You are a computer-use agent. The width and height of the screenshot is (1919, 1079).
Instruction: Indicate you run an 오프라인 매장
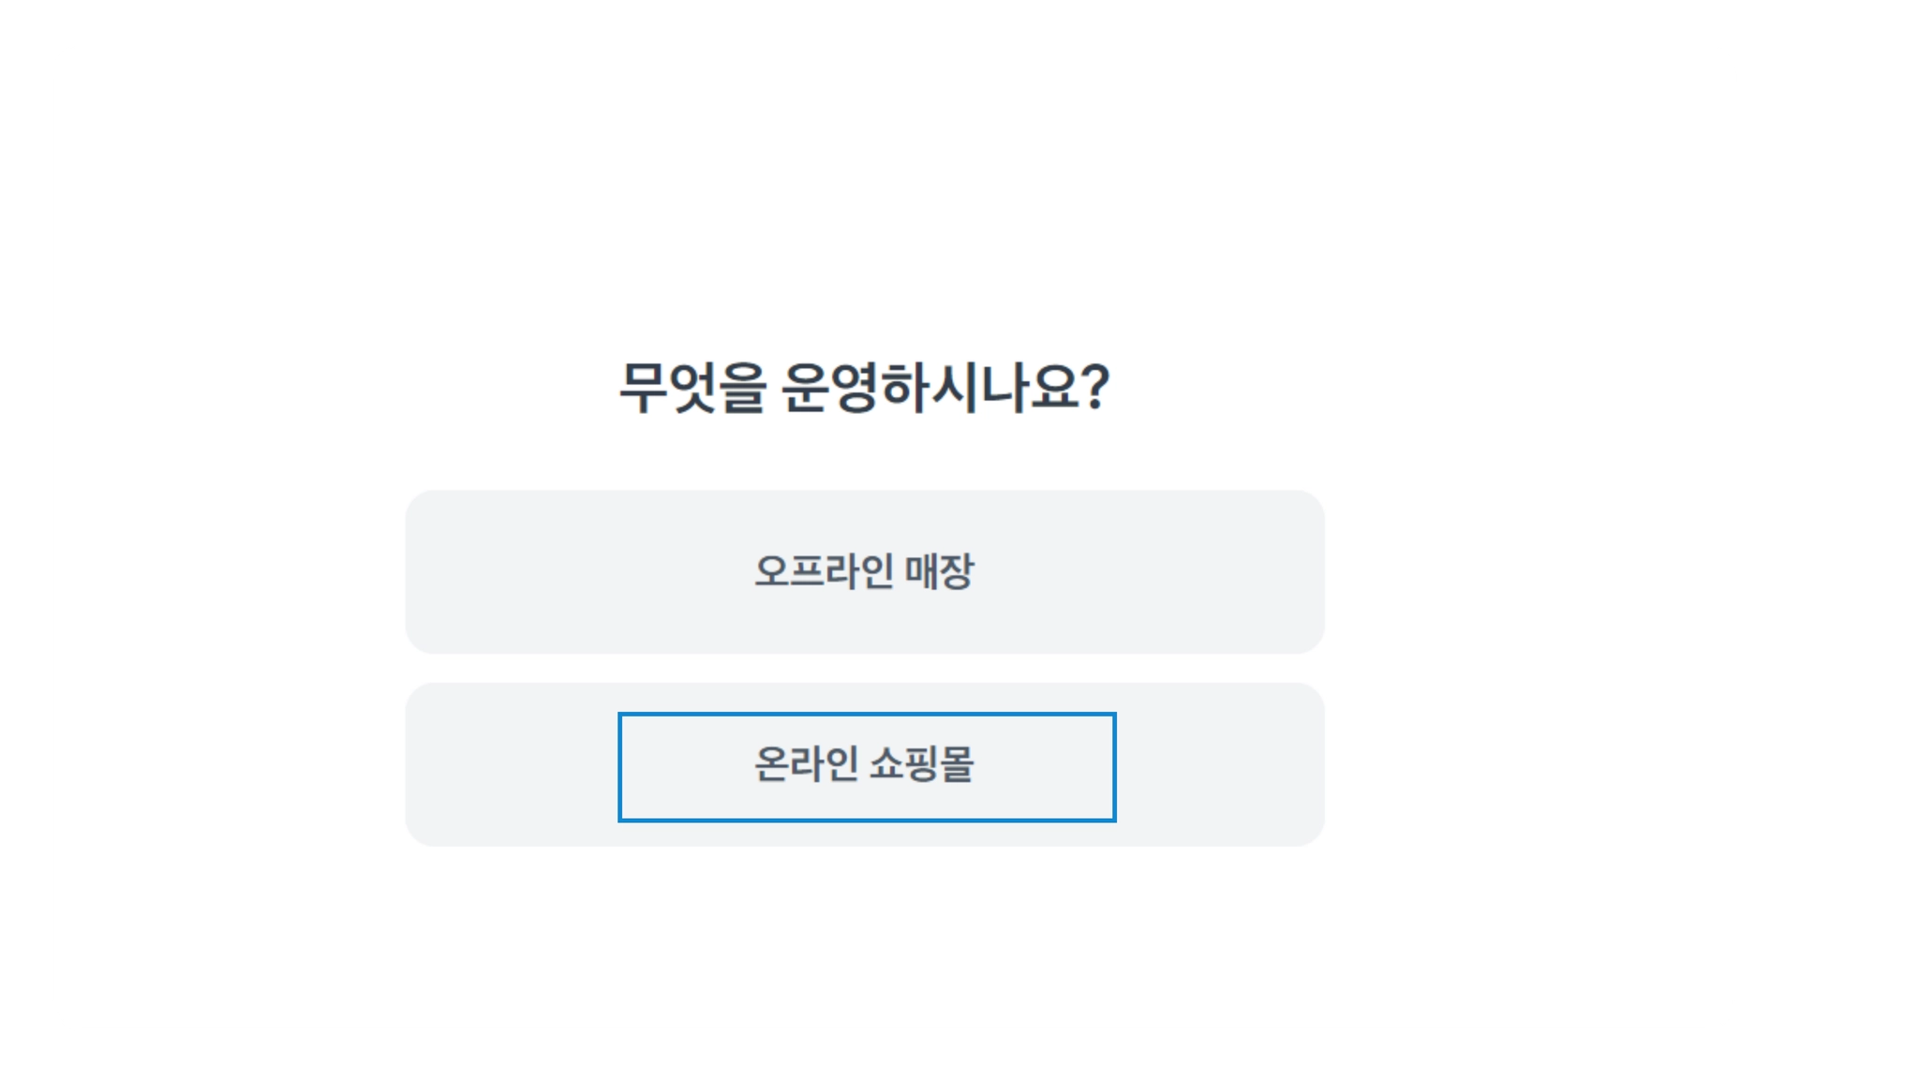[864, 571]
